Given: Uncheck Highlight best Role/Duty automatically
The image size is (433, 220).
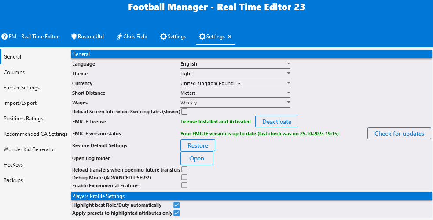Looking at the screenshot, I should pos(176,205).
